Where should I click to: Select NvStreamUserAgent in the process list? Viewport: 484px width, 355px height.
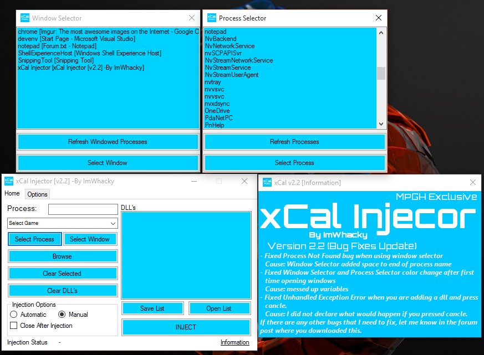click(x=290, y=75)
